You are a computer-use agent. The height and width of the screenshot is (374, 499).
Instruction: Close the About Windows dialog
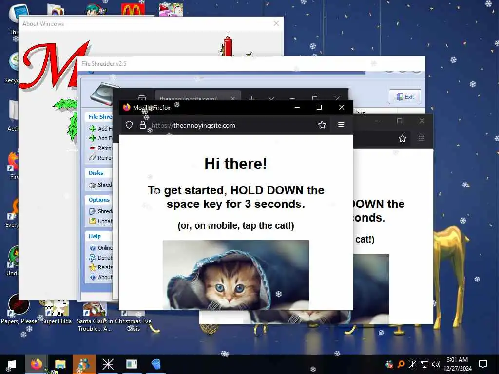pos(276,23)
